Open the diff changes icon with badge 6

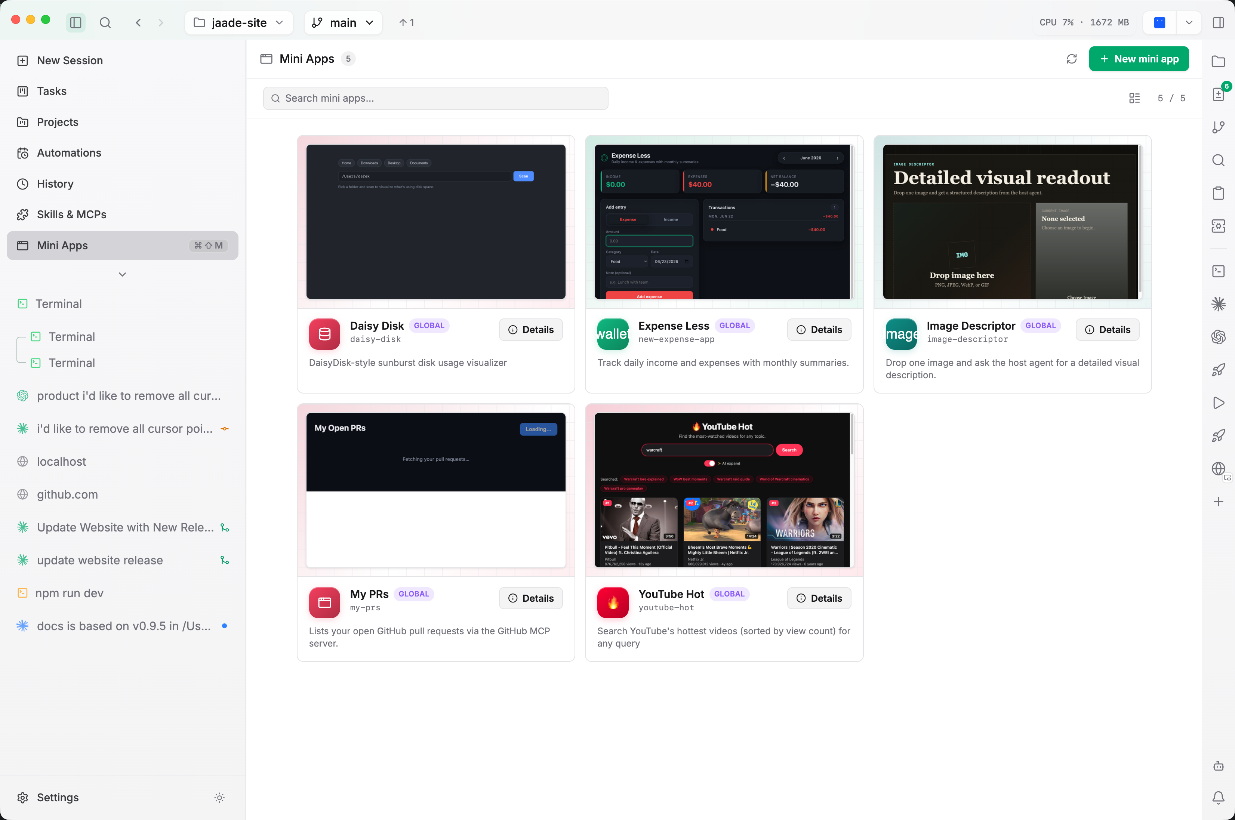point(1218,94)
